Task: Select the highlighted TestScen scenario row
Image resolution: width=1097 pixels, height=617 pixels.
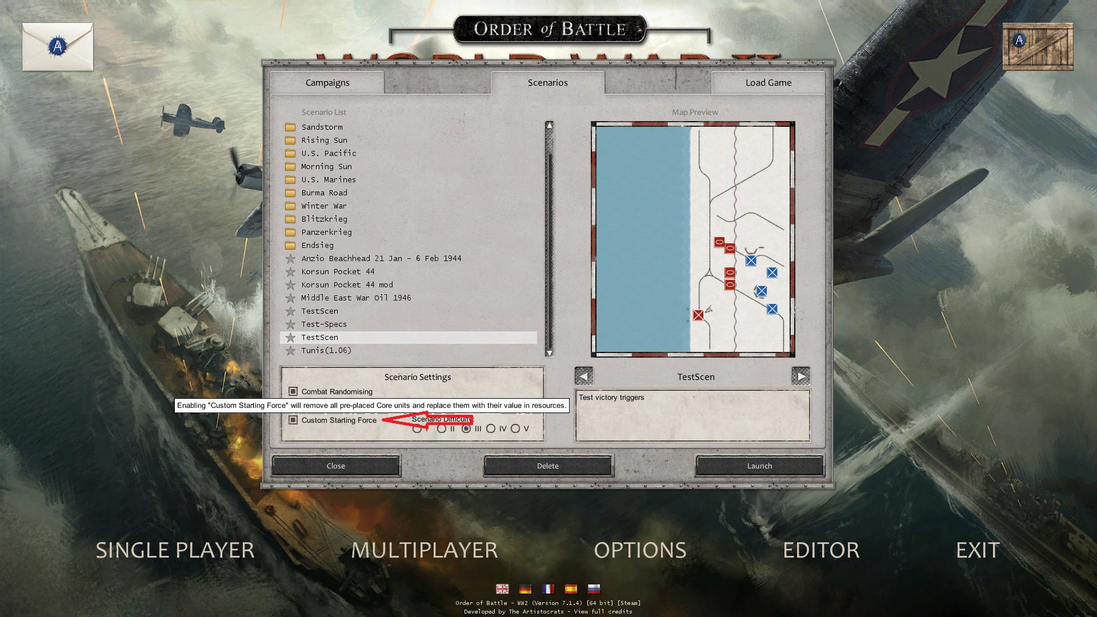Action: tap(409, 337)
